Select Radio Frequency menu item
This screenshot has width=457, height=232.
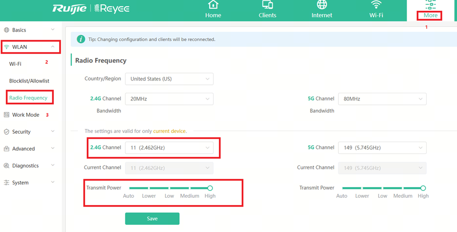(x=28, y=98)
